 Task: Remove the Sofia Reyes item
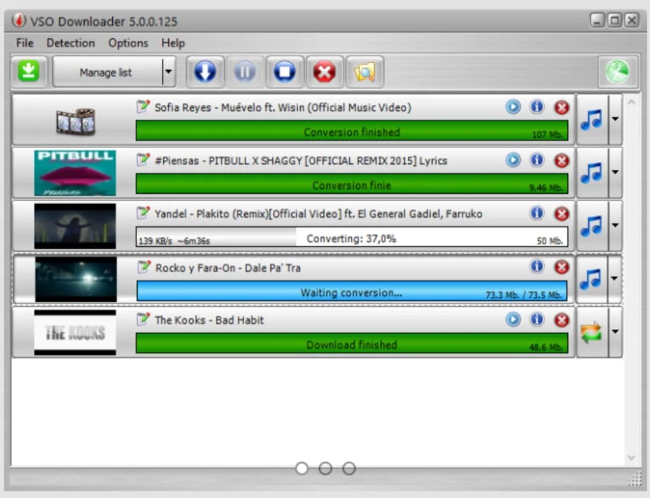pos(561,107)
